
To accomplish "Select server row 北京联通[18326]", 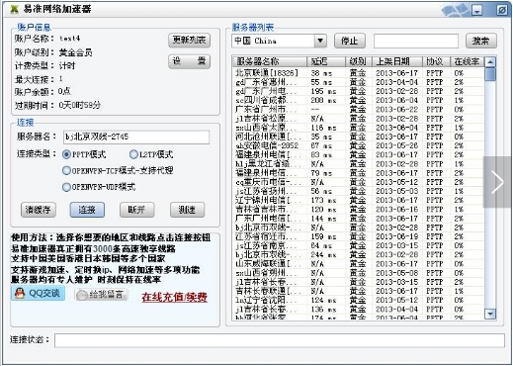I will (359, 73).
